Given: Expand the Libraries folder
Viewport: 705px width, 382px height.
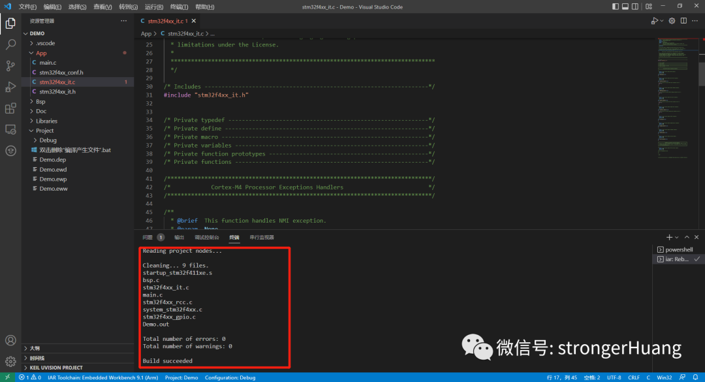Looking at the screenshot, I should click(46, 121).
